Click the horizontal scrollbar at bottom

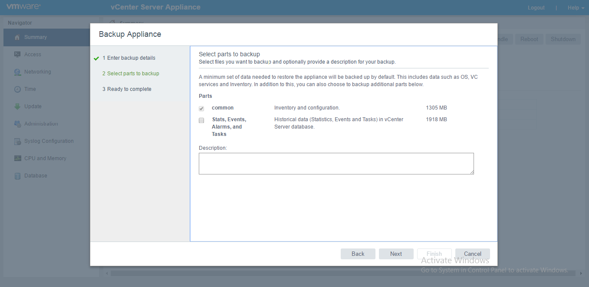click(343, 274)
